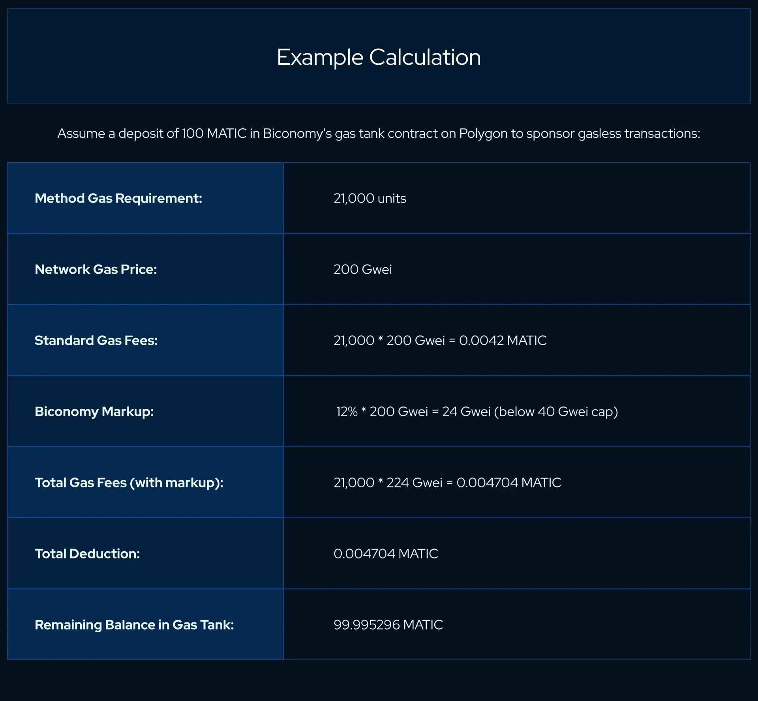Image resolution: width=758 pixels, height=701 pixels.
Task: Click the Total Deduction value cell
Action: (x=386, y=553)
